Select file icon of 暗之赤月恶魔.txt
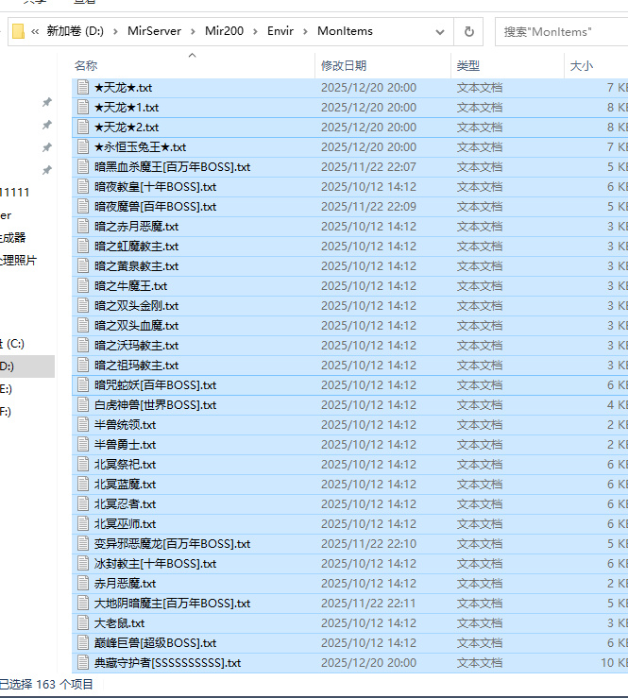 (x=83, y=226)
